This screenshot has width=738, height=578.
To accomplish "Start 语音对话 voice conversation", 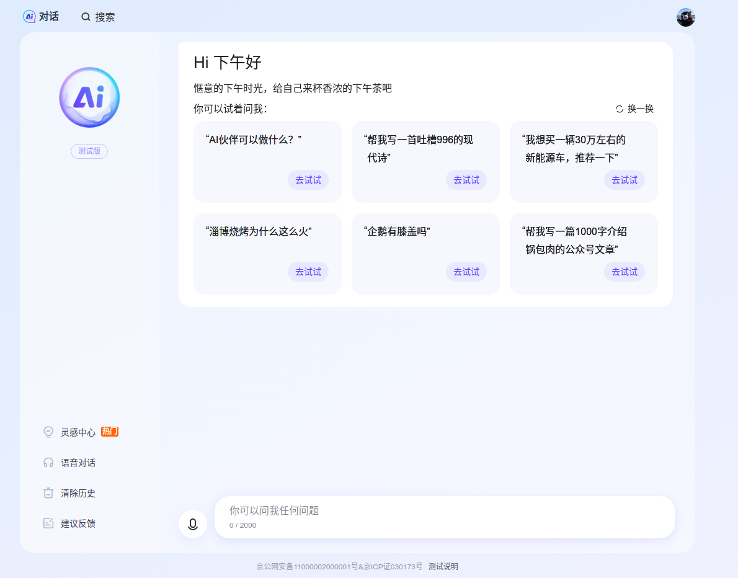I will coord(77,462).
